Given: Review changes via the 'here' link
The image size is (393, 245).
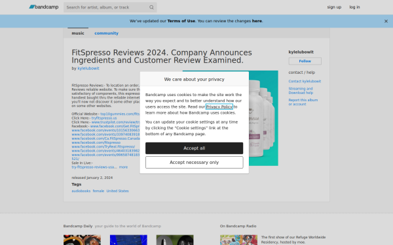Looking at the screenshot, I should pos(257,21).
